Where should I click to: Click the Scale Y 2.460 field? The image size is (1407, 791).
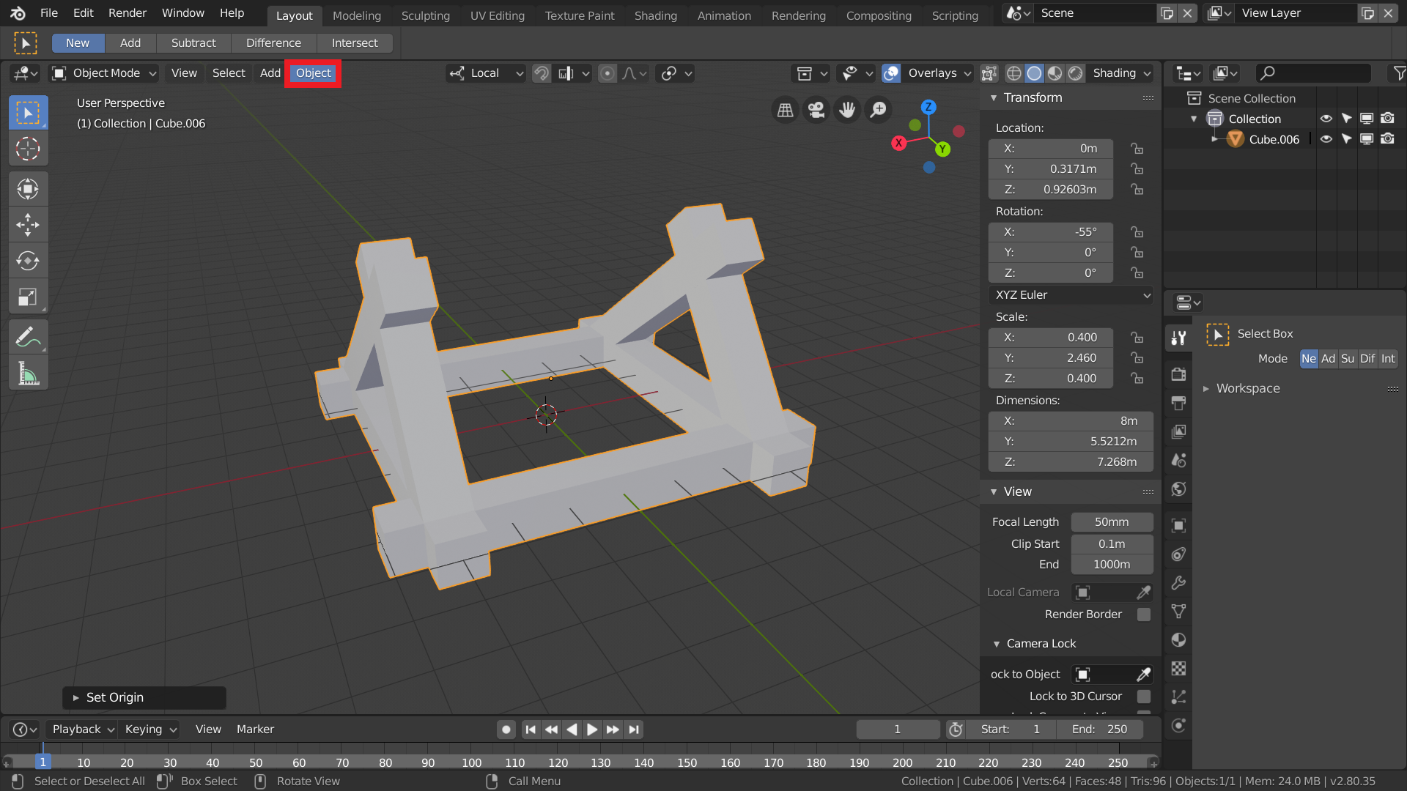[x=1051, y=358]
